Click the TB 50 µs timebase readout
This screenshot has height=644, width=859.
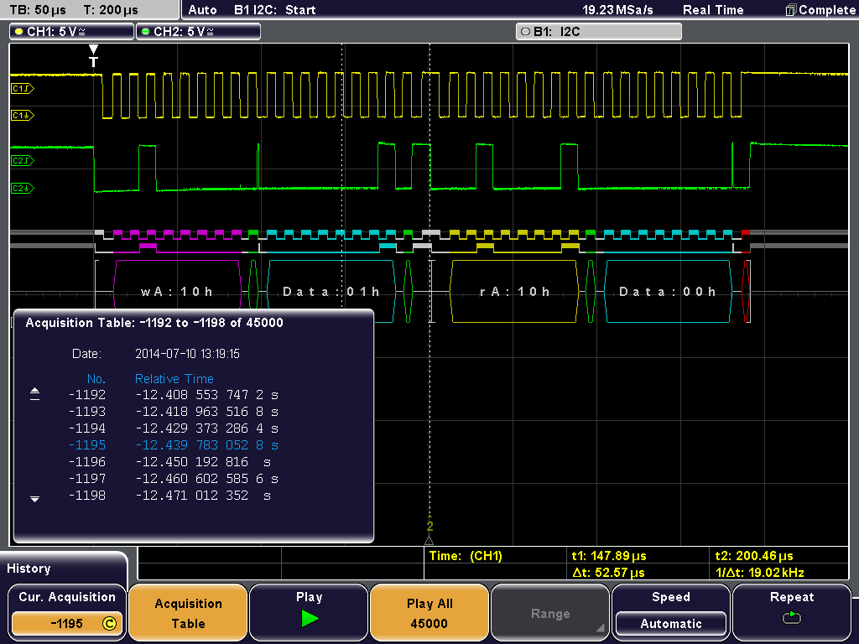tap(38, 9)
